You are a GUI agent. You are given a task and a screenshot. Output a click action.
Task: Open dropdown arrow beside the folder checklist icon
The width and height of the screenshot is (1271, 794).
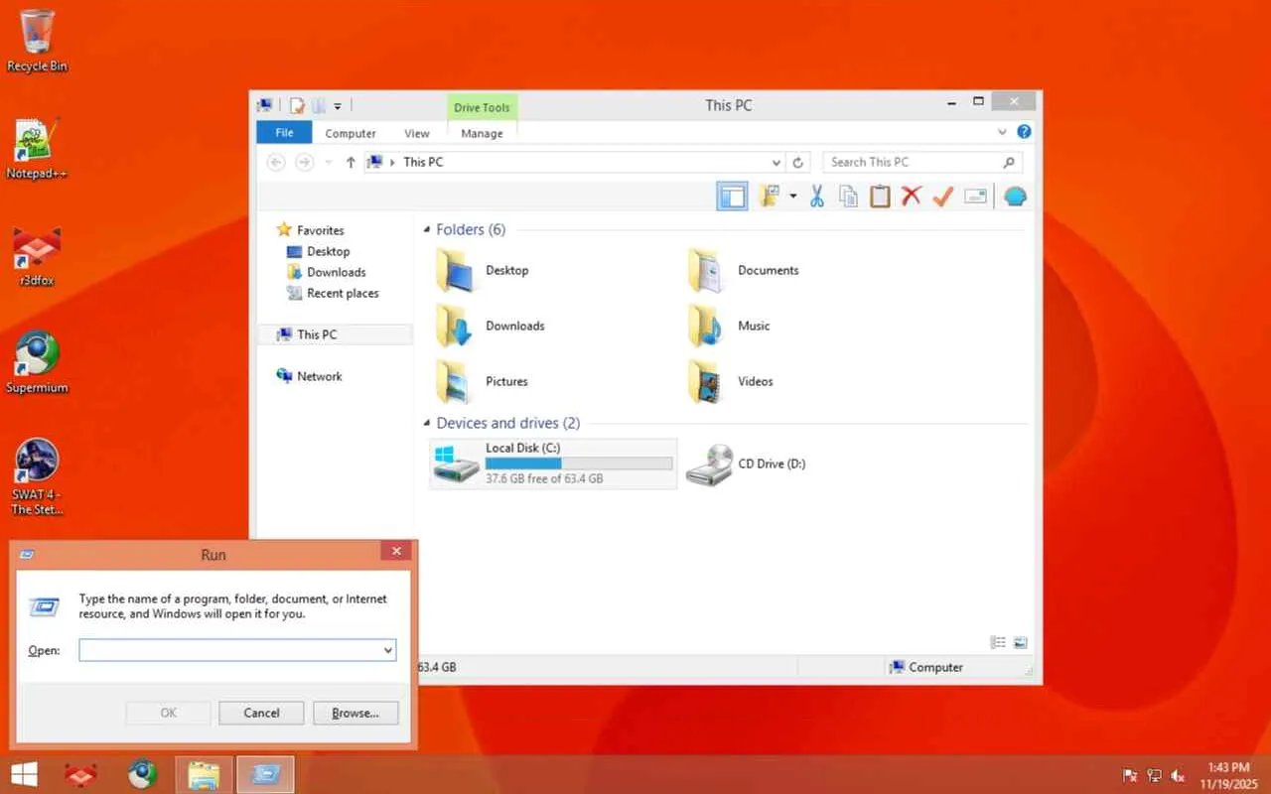coord(792,197)
